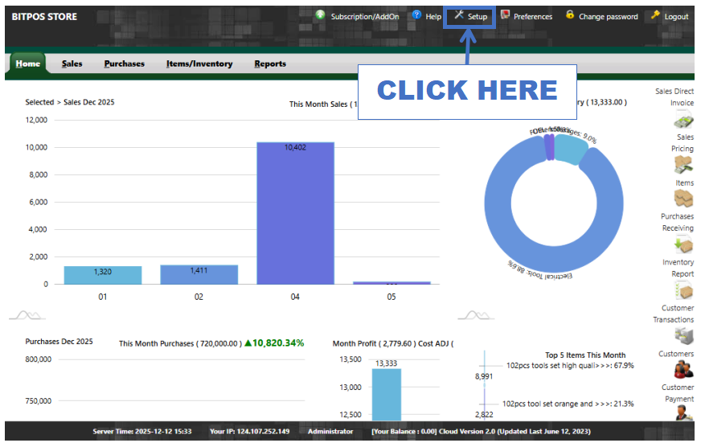
Task: Open the Purchases menu tab
Action: (x=124, y=64)
